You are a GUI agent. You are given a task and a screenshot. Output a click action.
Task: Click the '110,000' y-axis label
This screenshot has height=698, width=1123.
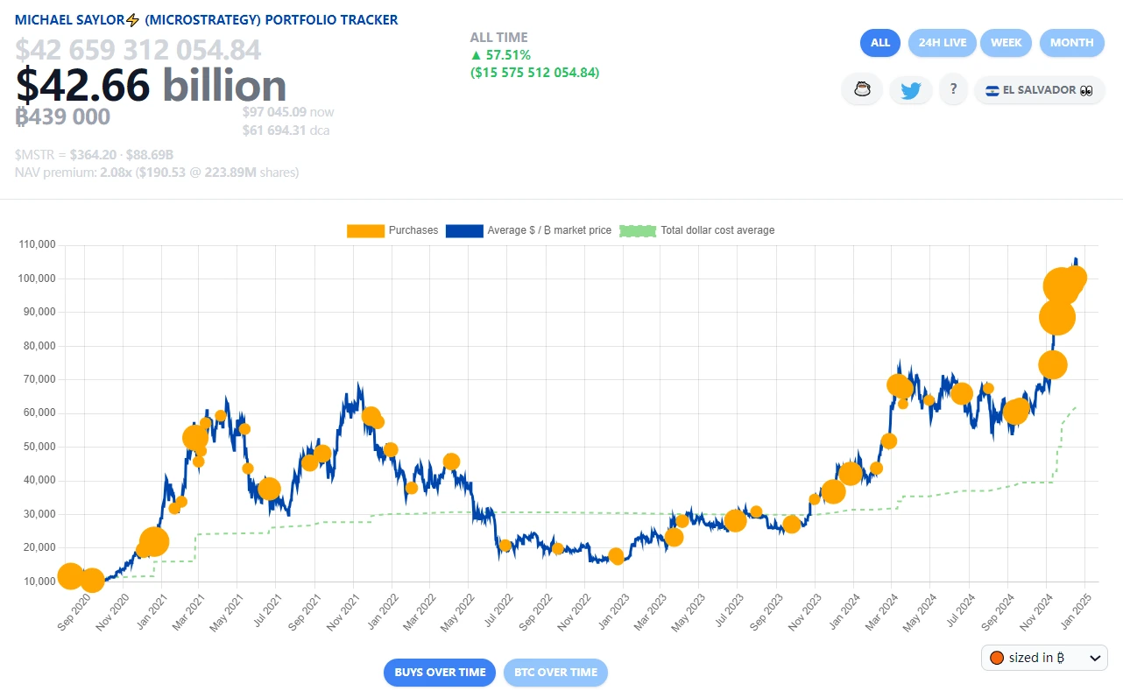(x=38, y=244)
